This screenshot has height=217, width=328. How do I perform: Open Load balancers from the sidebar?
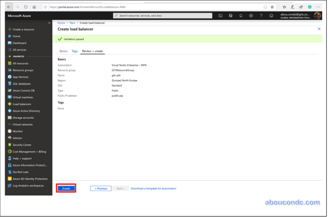pyautogui.click(x=22, y=104)
